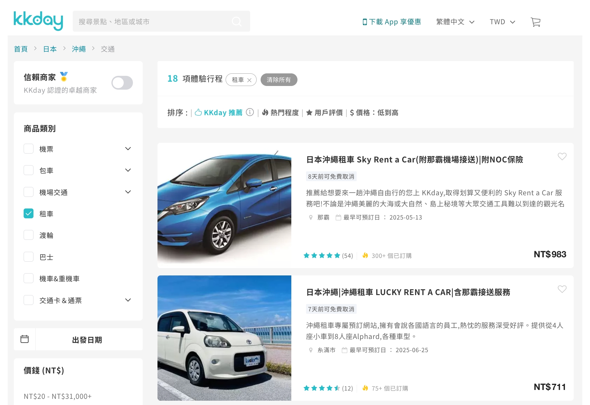Check the 包車 category checkbox
590x405 pixels.
29,170
